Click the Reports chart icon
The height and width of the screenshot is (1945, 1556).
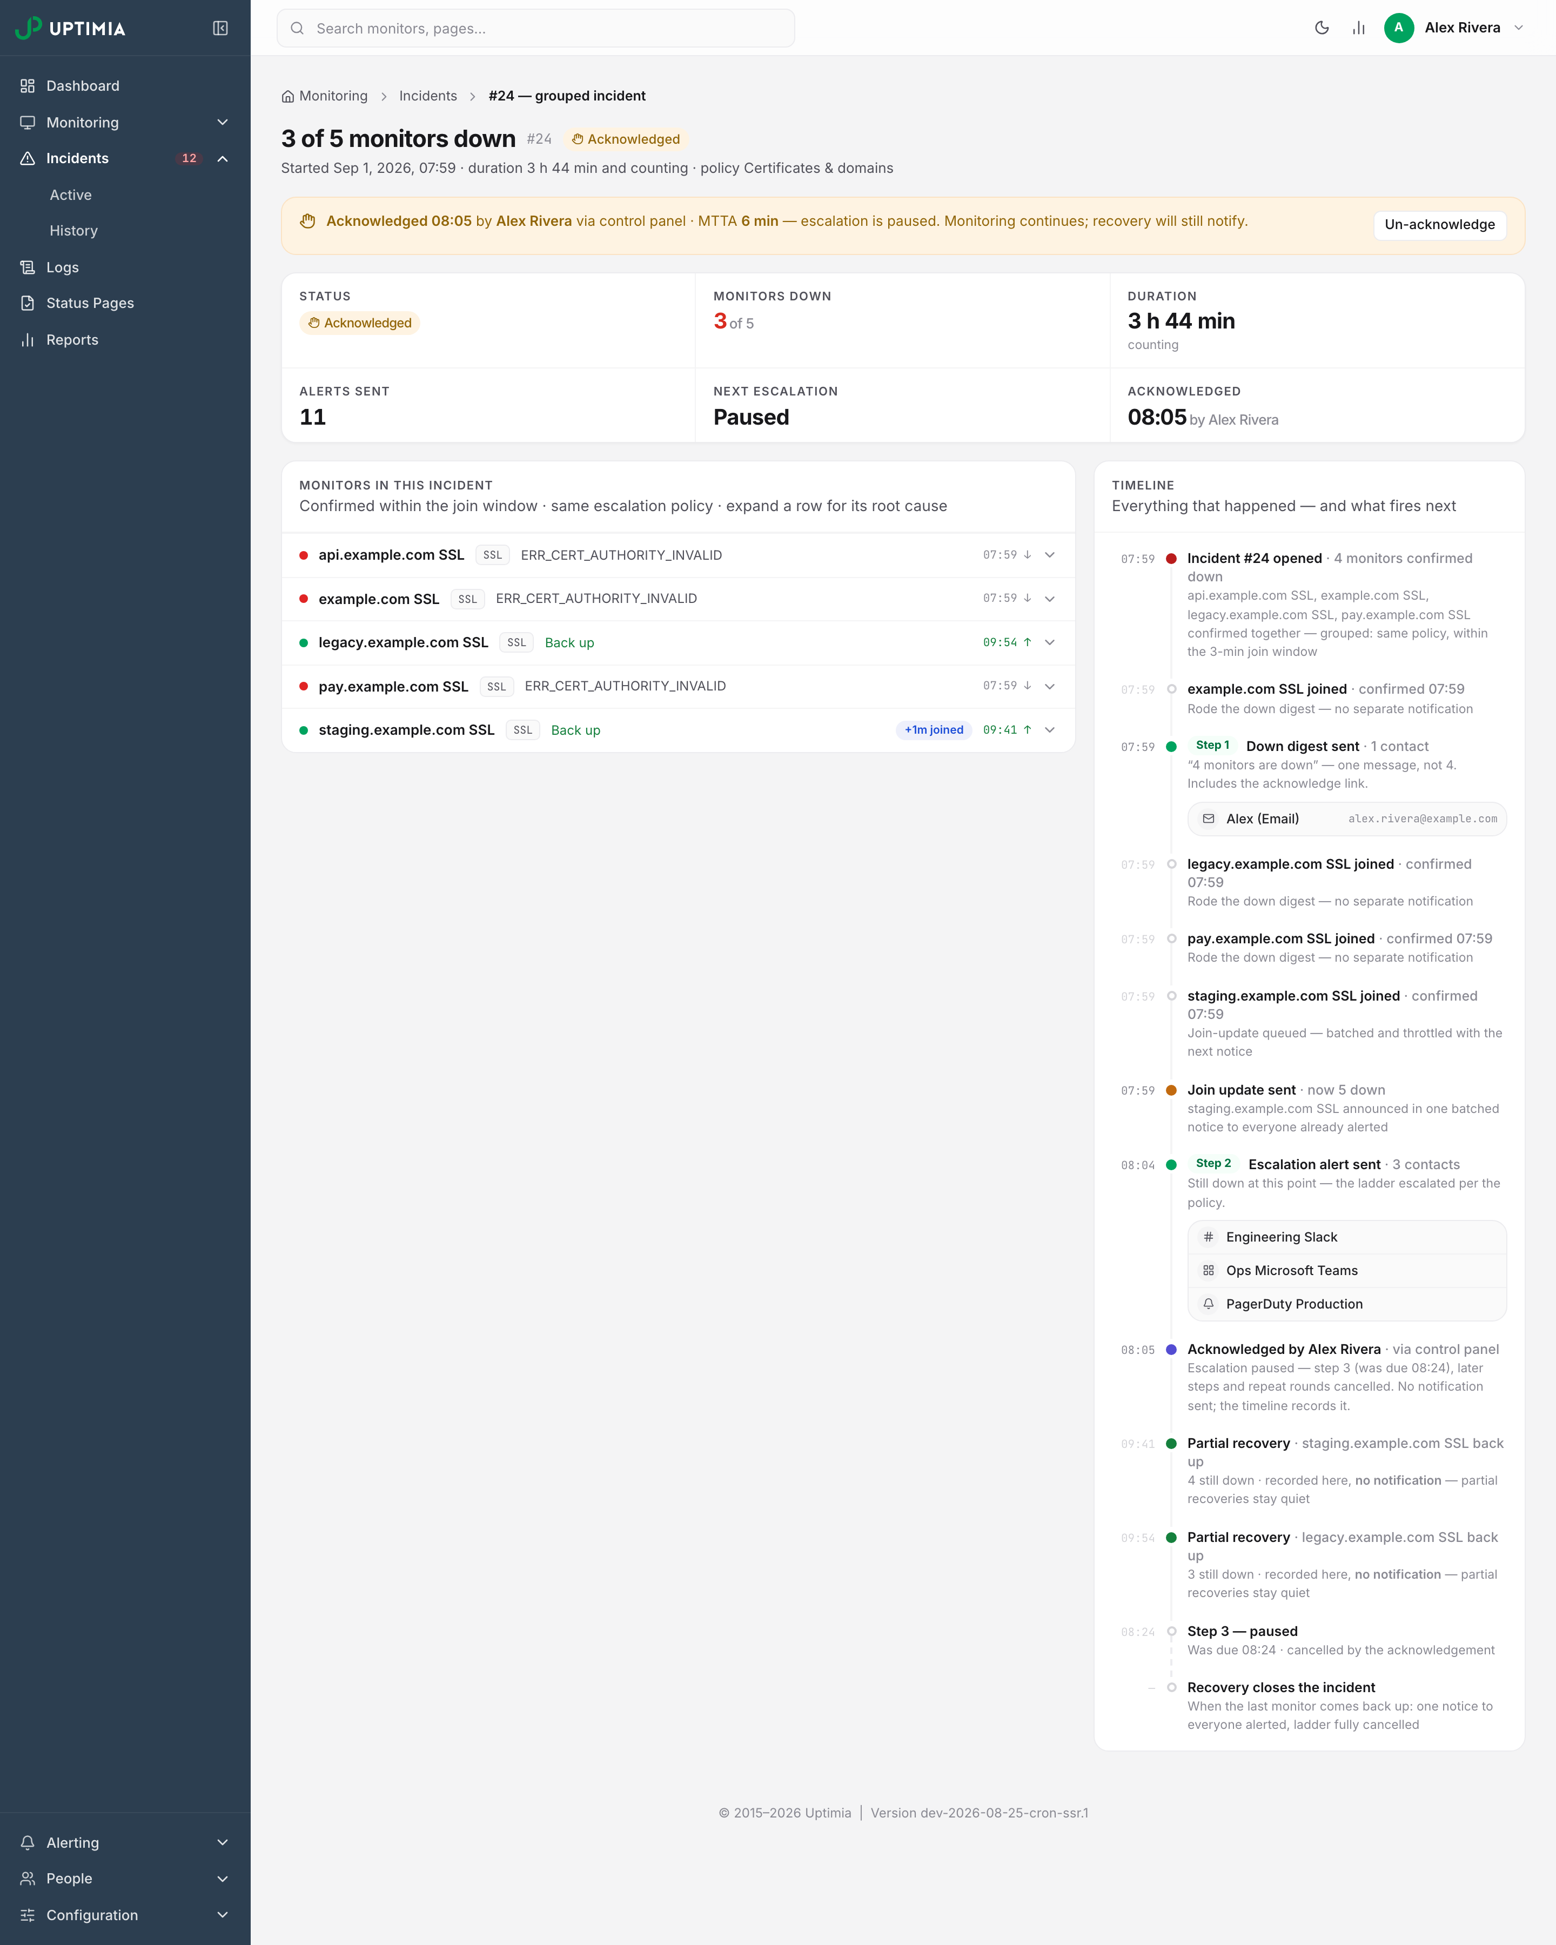pyautogui.click(x=28, y=340)
